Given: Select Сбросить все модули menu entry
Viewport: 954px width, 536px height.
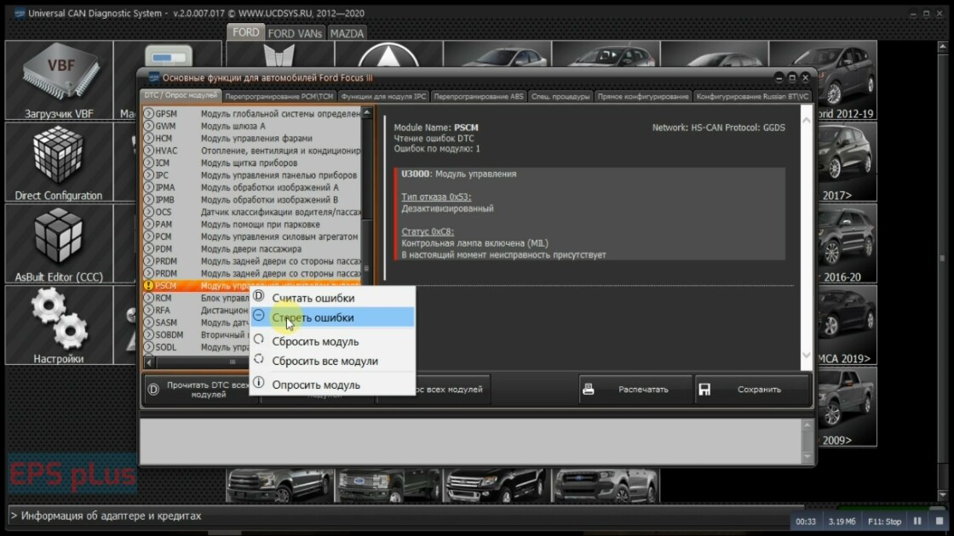Looking at the screenshot, I should tap(333, 361).
